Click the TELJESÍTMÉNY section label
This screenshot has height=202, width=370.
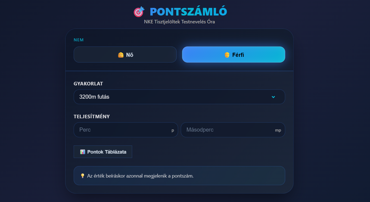point(92,116)
